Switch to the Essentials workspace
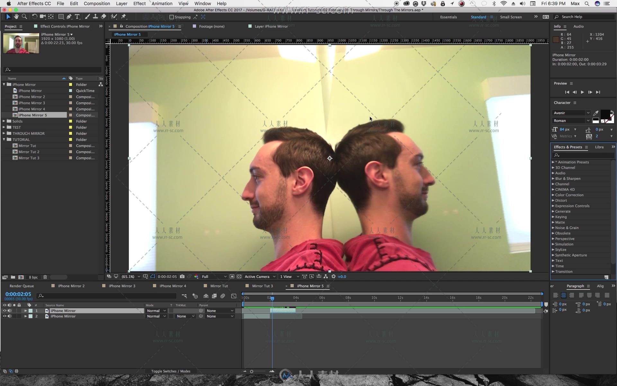Image resolution: width=617 pixels, height=386 pixels. [448, 17]
